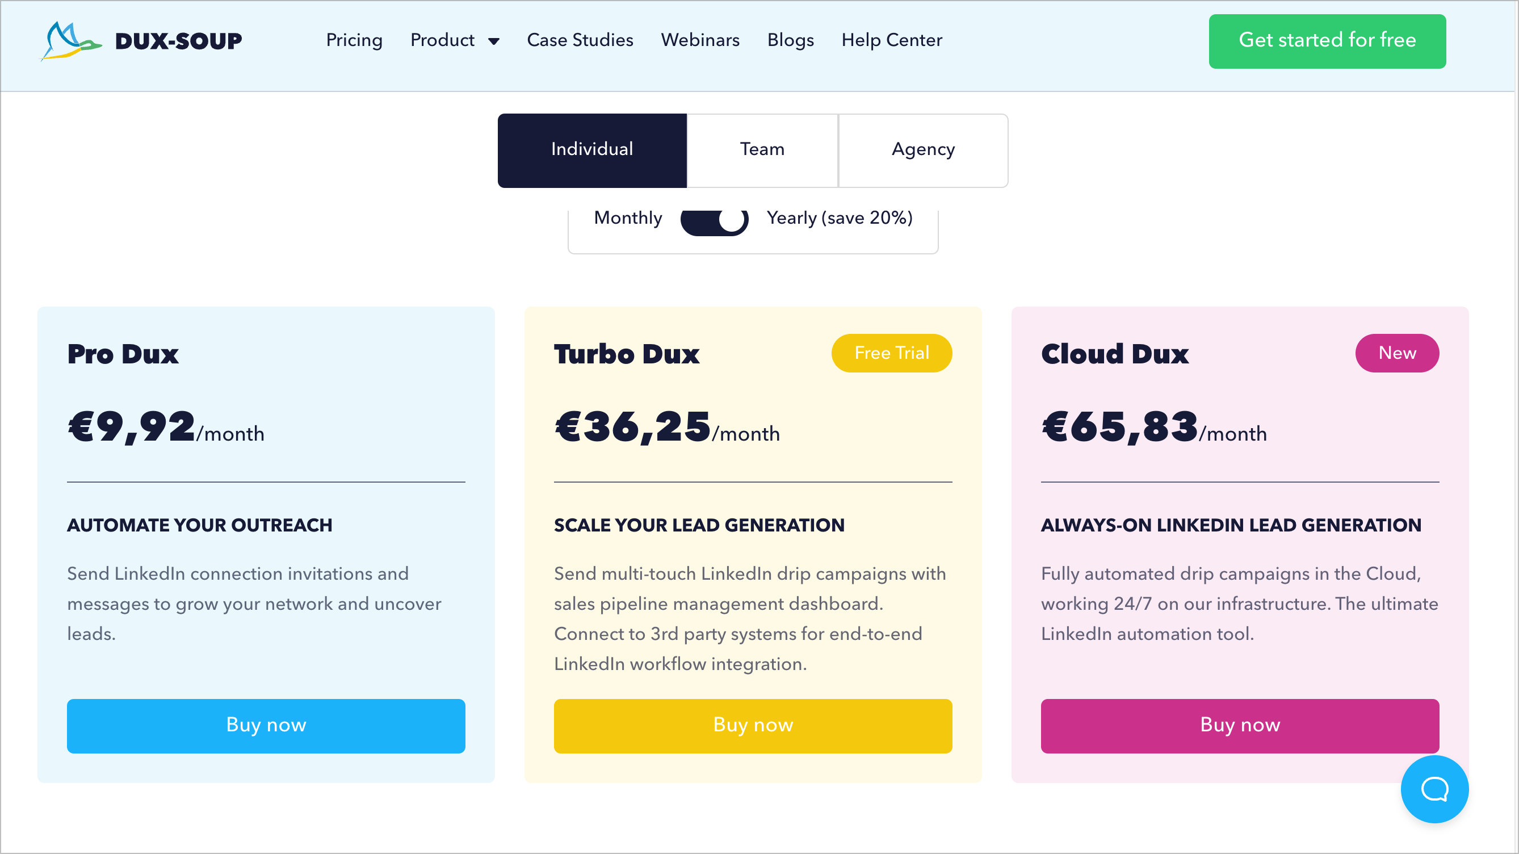Viewport: 1519px width, 854px height.
Task: Switch to the Team plan tab
Action: (762, 150)
